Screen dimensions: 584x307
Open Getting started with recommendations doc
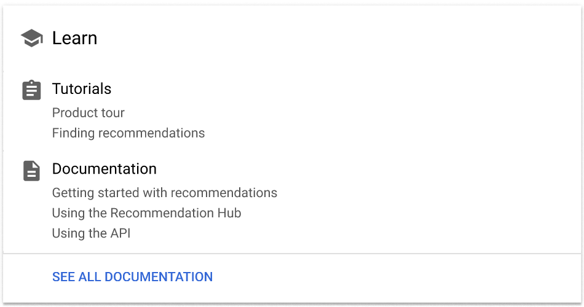click(x=165, y=193)
